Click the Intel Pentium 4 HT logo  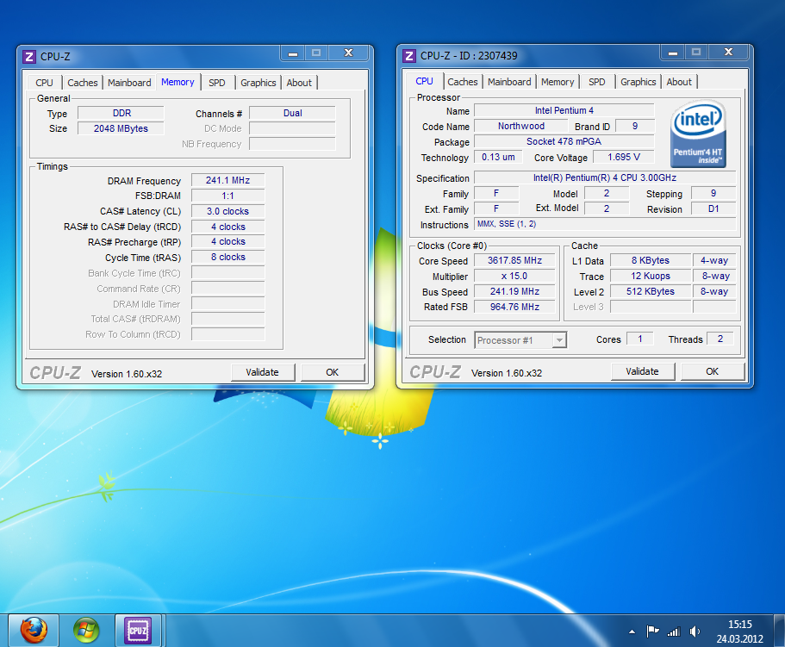pyautogui.click(x=698, y=134)
